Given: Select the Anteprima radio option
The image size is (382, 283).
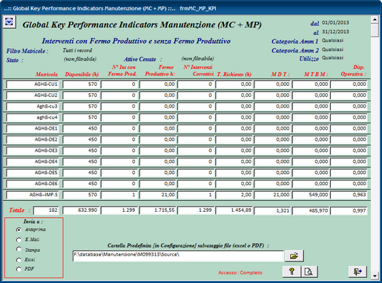Looking at the screenshot, I should [x=19, y=230].
